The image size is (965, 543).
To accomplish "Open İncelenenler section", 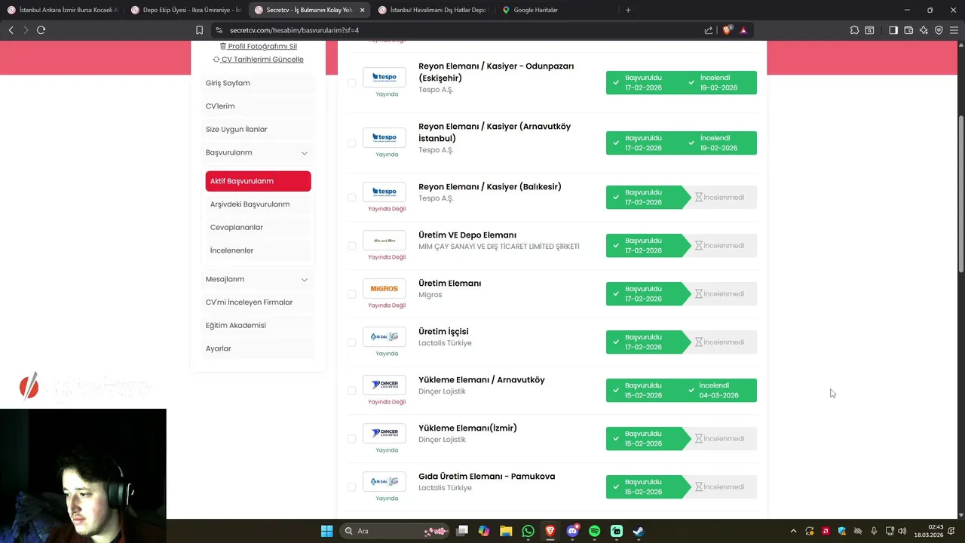I will [x=258, y=250].
